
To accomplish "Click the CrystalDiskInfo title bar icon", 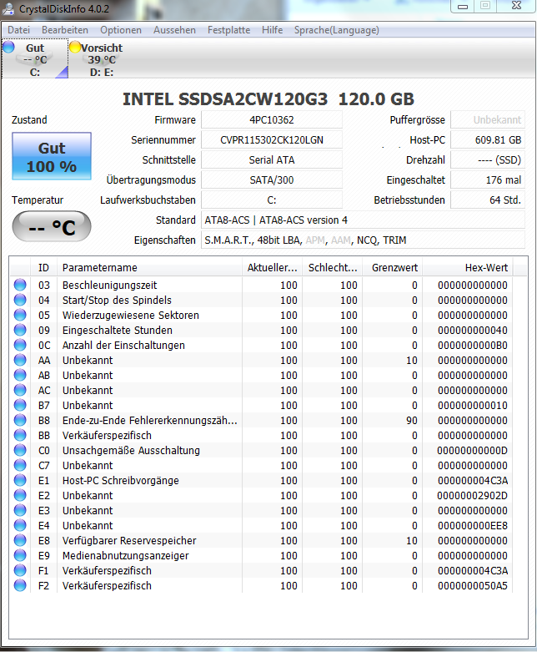I will (8, 8).
